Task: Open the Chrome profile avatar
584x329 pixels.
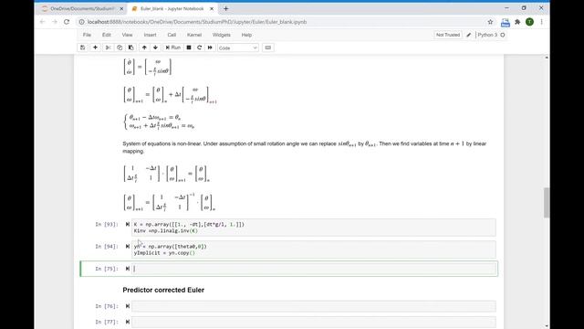Action: pos(529,22)
